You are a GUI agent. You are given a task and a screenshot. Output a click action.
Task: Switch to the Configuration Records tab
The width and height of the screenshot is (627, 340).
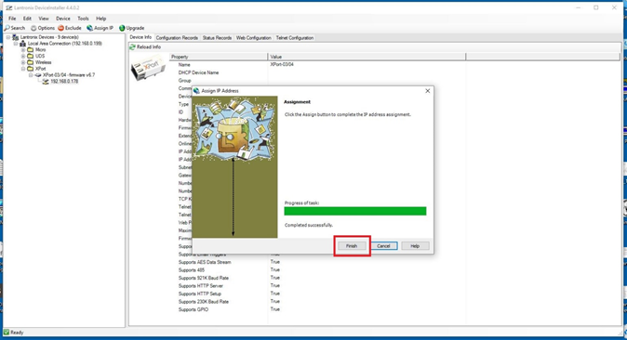(177, 37)
